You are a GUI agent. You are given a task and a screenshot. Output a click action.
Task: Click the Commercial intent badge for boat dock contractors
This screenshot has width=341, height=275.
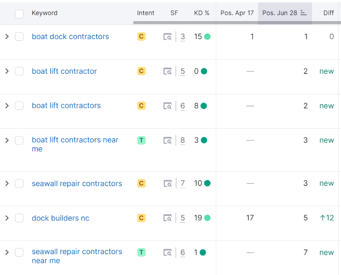point(141,37)
